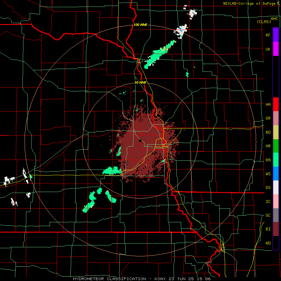Viewport: 281px width, 281px height.
Task: Click the BI legend label
Action: (x=268, y=229)
